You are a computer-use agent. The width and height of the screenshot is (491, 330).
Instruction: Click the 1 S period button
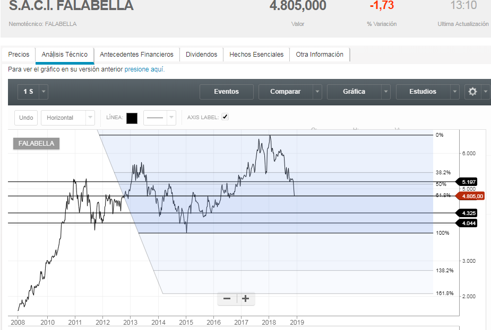click(28, 92)
